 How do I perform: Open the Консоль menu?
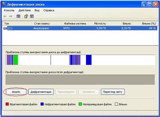coord(9,10)
